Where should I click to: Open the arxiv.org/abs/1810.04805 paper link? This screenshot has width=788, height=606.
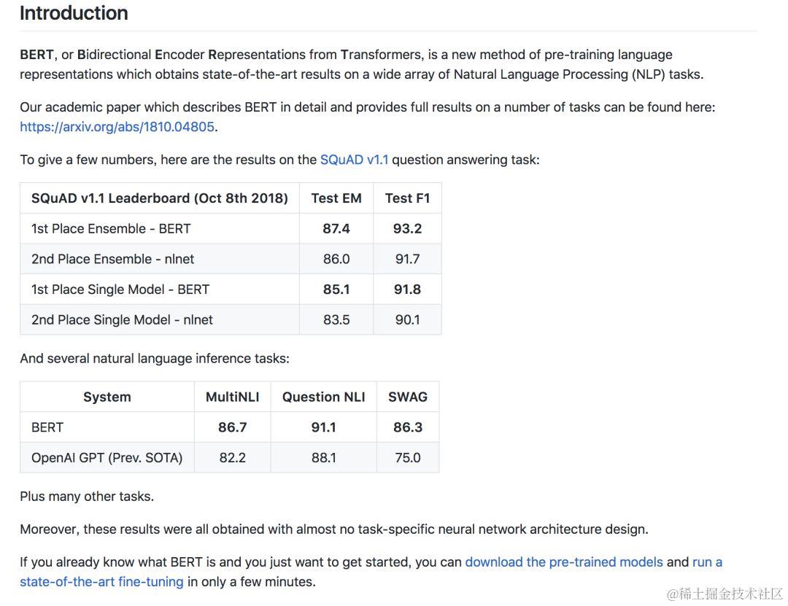tap(118, 127)
